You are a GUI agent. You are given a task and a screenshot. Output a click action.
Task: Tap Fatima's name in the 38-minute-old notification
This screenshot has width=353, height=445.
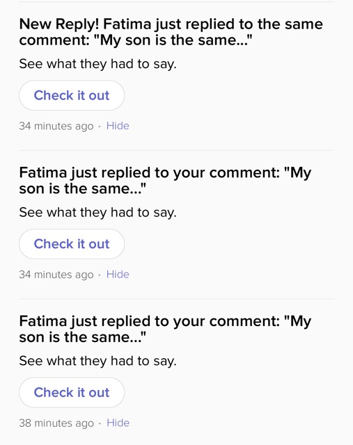43,321
